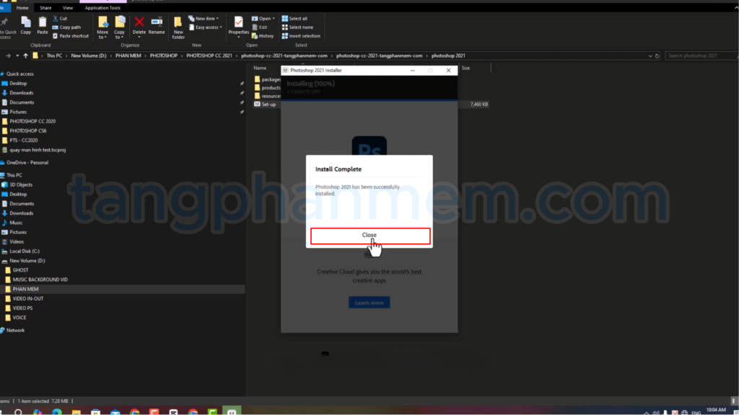Click the red Delete icon in ribbon
This screenshot has width=739, height=415.
(x=139, y=22)
